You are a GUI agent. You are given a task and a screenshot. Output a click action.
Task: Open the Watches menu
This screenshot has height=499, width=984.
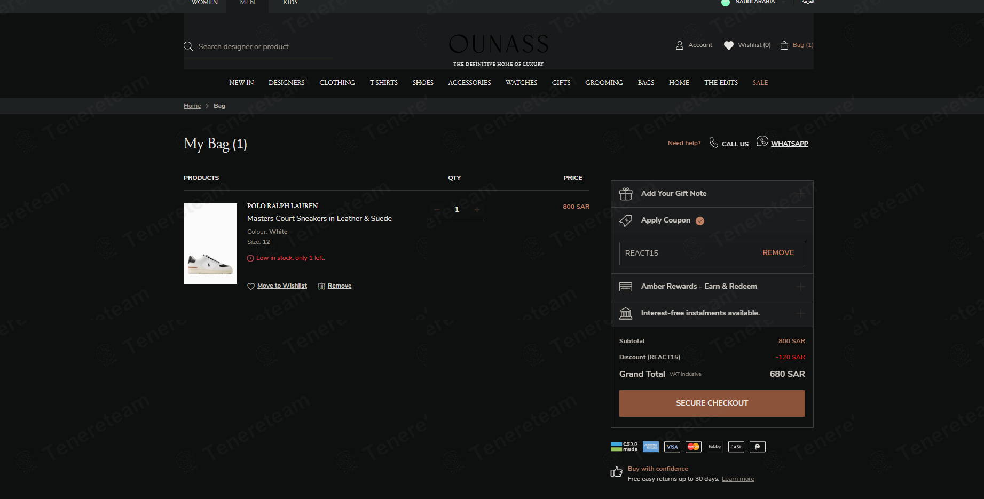coord(522,83)
